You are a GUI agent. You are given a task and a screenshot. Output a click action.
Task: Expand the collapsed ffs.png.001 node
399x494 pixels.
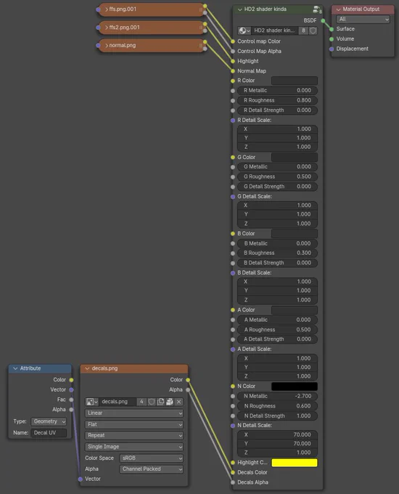coord(107,9)
